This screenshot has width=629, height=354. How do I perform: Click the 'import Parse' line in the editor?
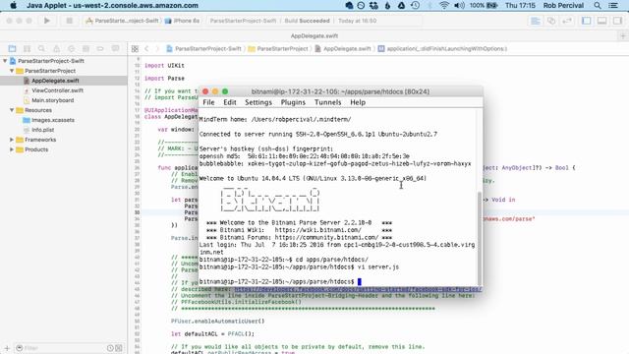164,79
